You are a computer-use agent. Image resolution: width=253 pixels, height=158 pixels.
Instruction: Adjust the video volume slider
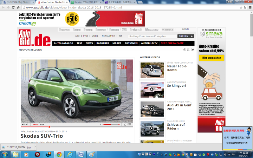point(111,124)
